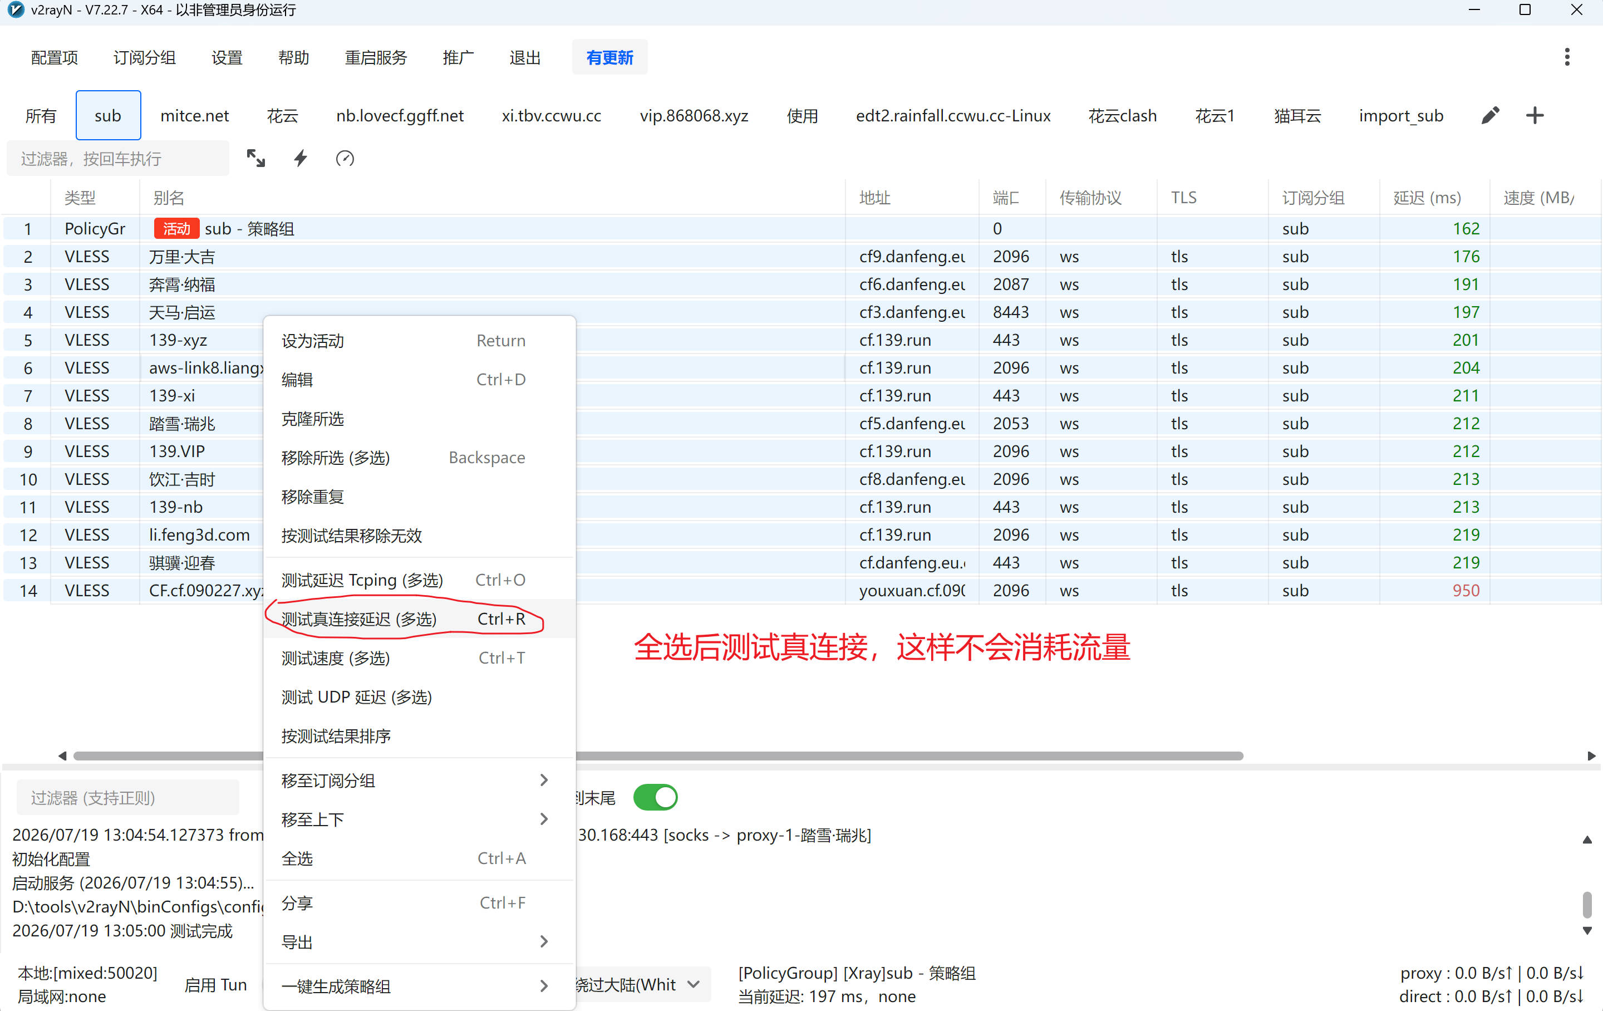Choose 测试 UDP 延迟 (多选) menu item
This screenshot has width=1603, height=1011.
tap(419, 698)
